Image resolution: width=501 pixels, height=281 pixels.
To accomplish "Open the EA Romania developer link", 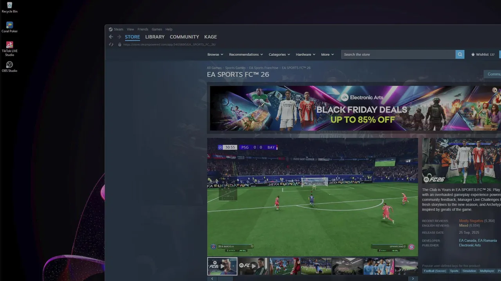I will coord(487,241).
